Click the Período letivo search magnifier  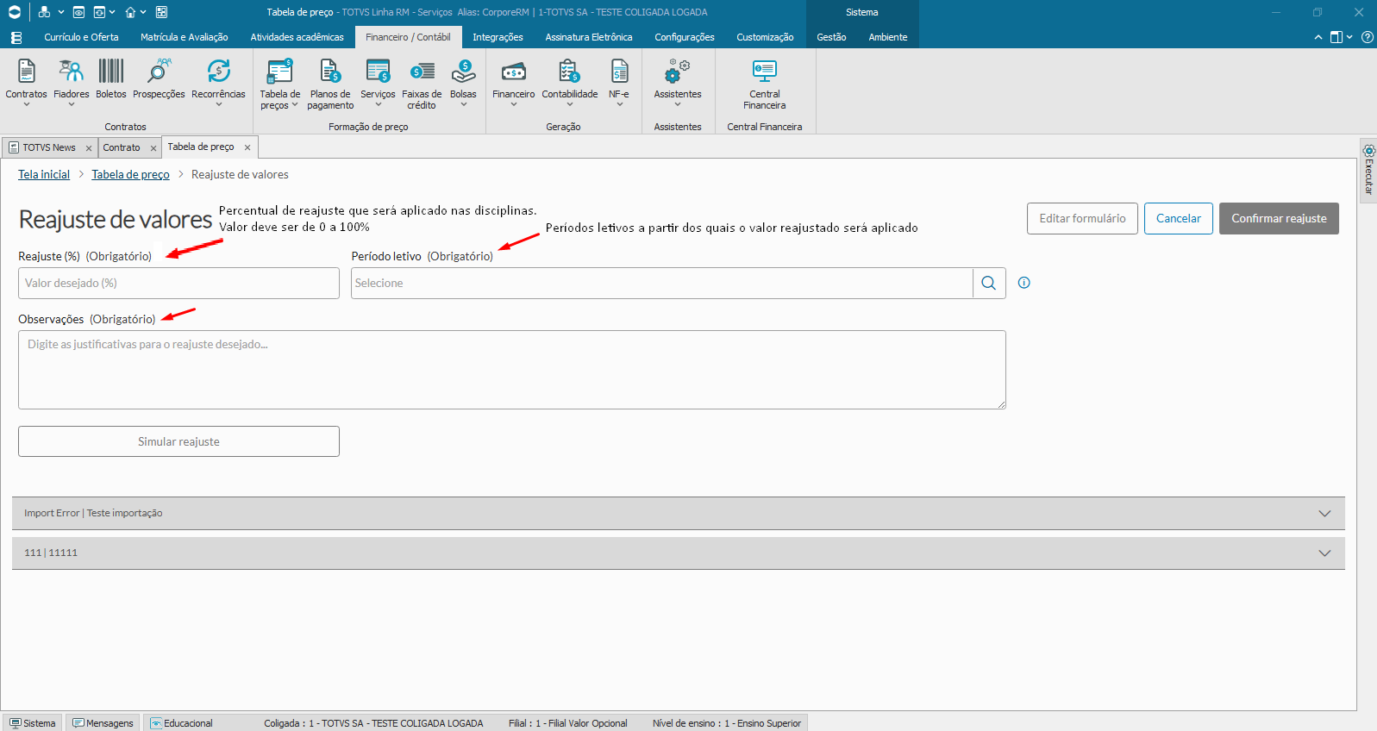tap(989, 283)
